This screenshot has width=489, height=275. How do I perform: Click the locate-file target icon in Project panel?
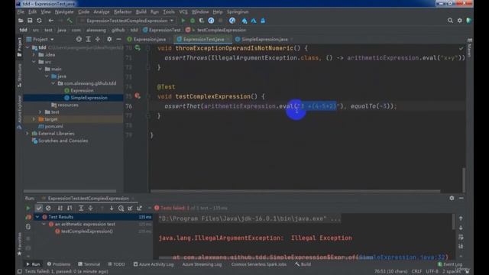(x=79, y=39)
